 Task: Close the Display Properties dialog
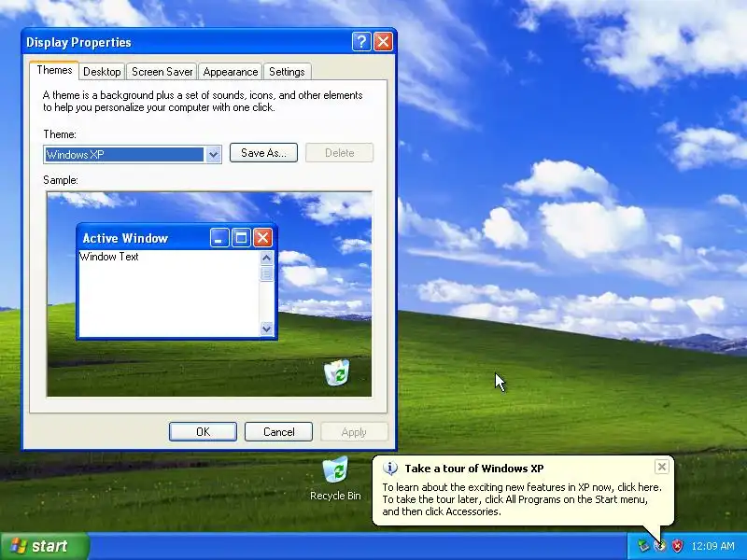click(384, 42)
